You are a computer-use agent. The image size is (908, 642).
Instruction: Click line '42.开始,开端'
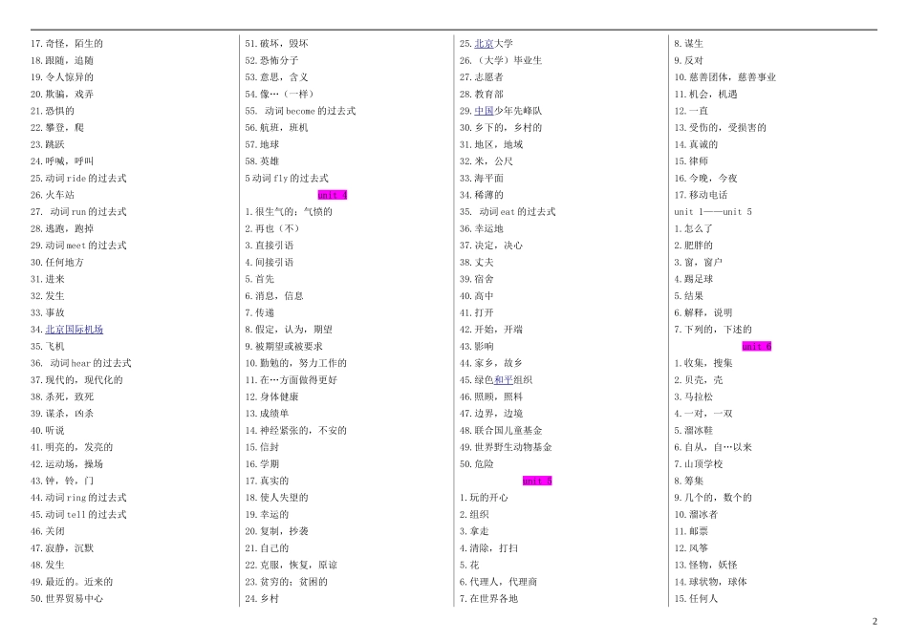[x=491, y=330]
